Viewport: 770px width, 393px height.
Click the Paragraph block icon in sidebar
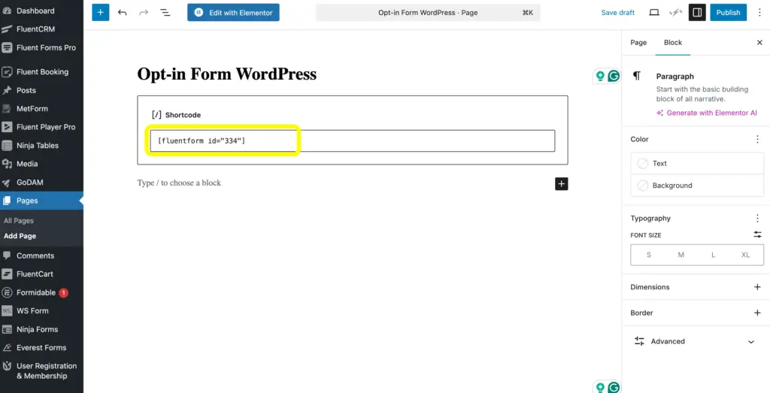637,76
